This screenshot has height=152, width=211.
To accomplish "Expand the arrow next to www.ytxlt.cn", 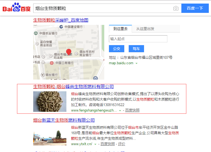I will point(95,144).
